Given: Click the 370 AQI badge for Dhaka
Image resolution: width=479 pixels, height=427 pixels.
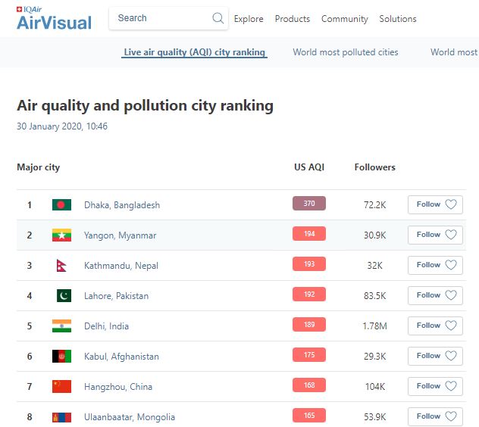Looking at the screenshot, I should click(308, 204).
